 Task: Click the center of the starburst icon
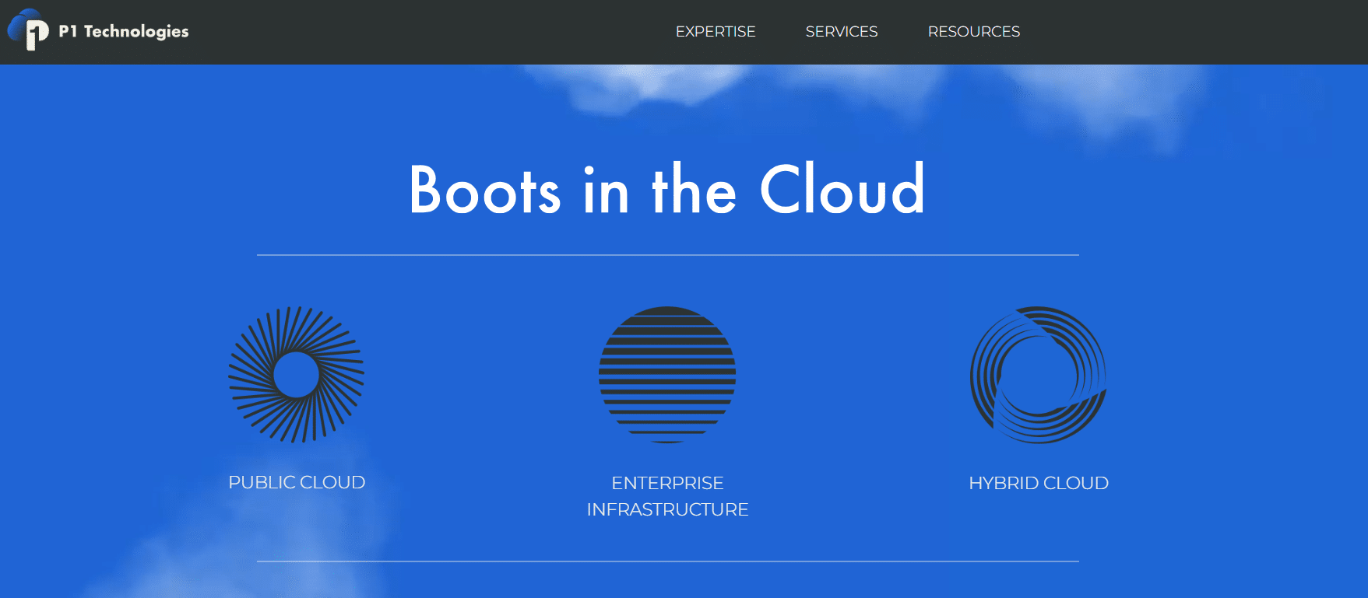pos(297,375)
